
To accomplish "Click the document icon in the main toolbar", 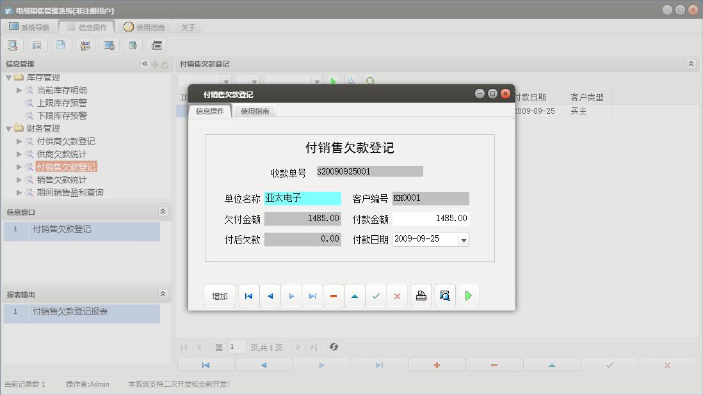I will (x=61, y=45).
